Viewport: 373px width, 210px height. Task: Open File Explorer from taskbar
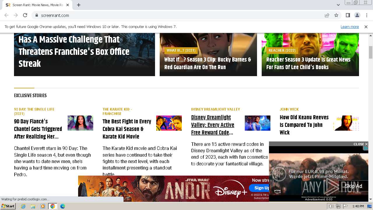pos(33,206)
